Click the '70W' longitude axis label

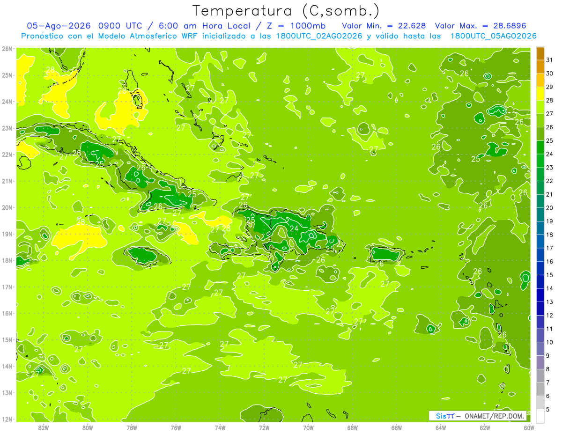[x=308, y=427]
